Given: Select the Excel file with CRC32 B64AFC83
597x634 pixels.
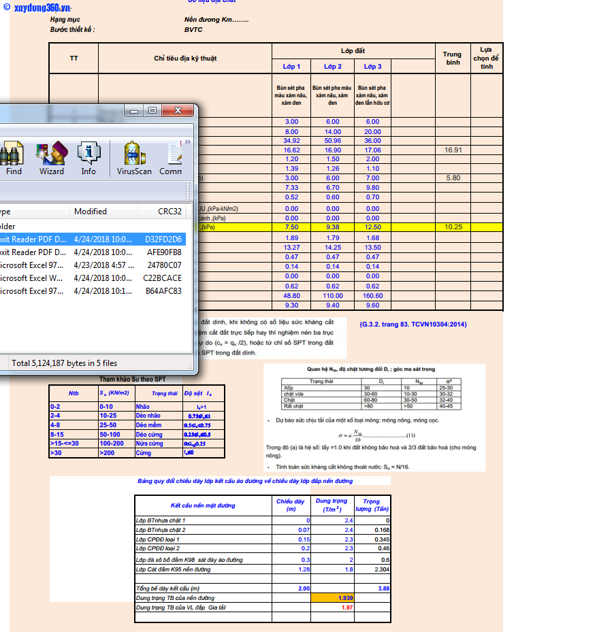Looking at the screenshot, I should pyautogui.click(x=93, y=291).
